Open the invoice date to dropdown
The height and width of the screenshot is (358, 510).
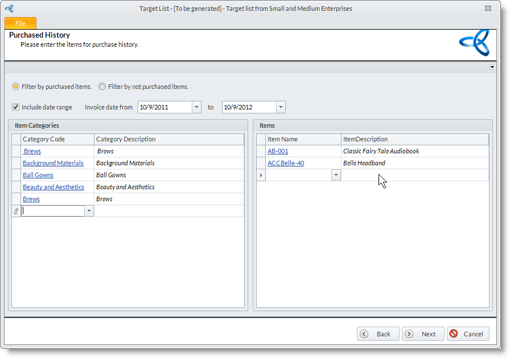coord(281,107)
